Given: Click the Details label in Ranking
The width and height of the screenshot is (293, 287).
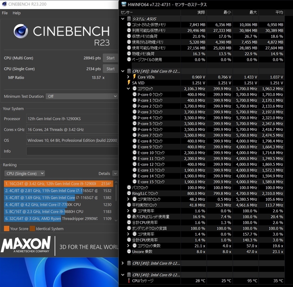Looking at the screenshot, I should [104, 174].
